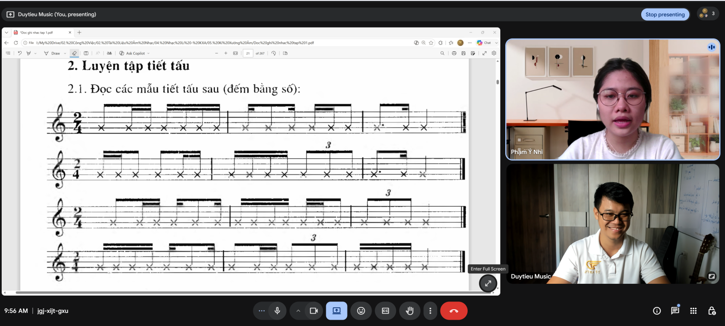The image size is (725, 326).
Task: Turn on closed captions
Action: pyautogui.click(x=386, y=311)
